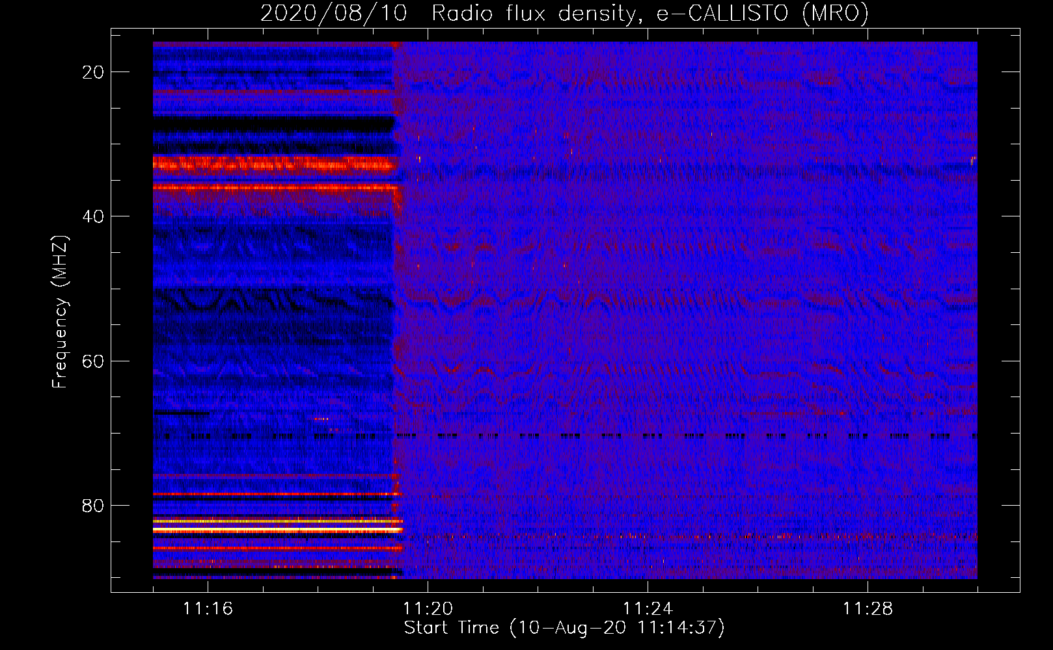This screenshot has width=1053, height=650.
Task: Click the 'Start Time (10-Aug-20 11:14:37)' label
Action: click(x=564, y=628)
